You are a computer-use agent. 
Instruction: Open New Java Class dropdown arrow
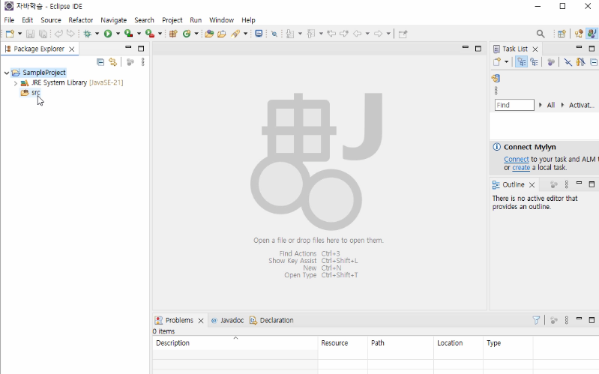coord(196,34)
